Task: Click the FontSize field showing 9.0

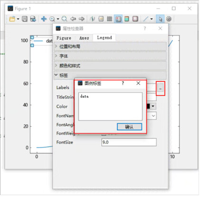Action: tap(129, 142)
